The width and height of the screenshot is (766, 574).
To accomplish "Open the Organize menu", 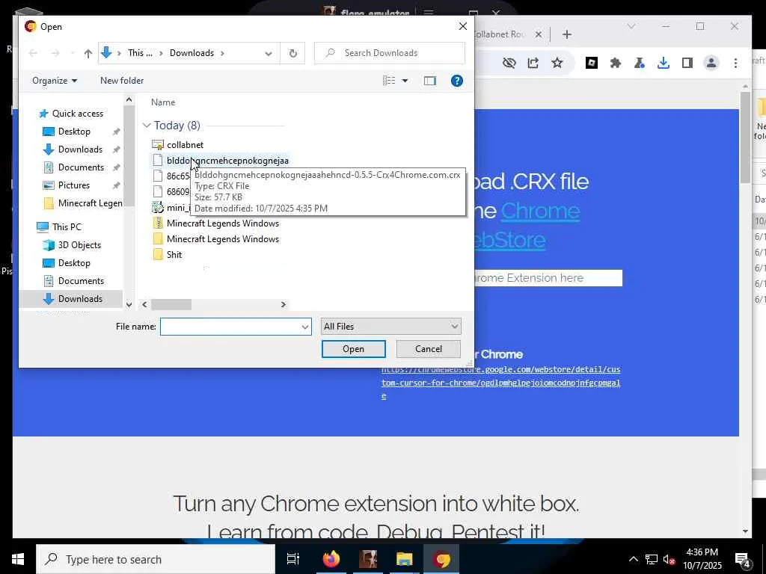I will pyautogui.click(x=54, y=81).
